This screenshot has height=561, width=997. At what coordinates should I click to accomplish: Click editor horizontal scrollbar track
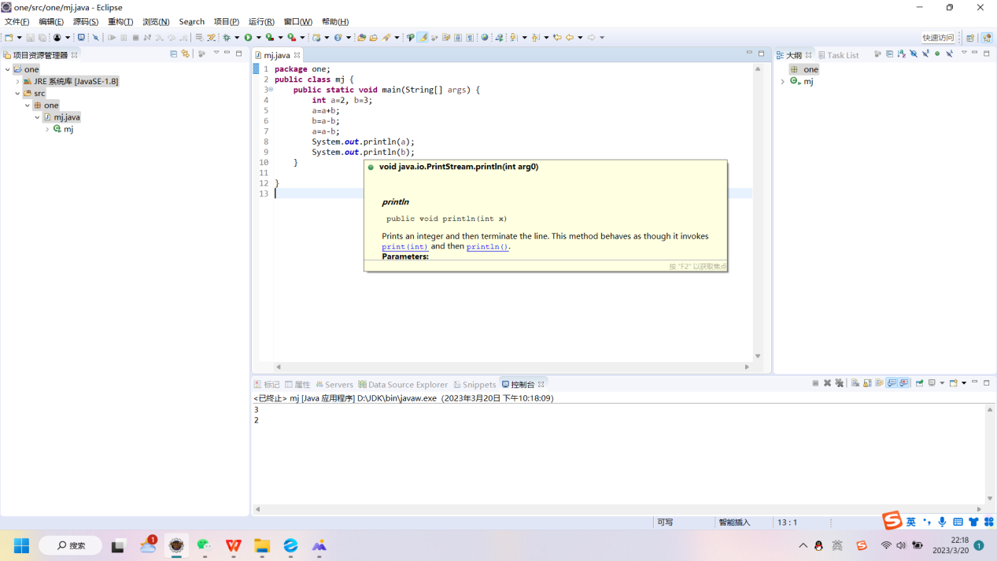[512, 367]
